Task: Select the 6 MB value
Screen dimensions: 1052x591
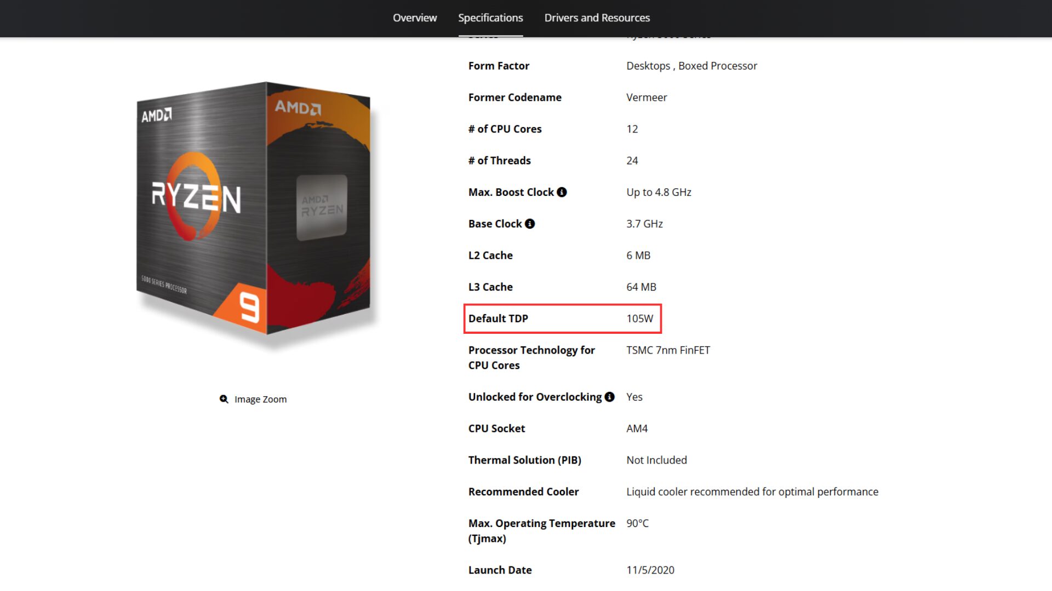Action: coord(638,256)
